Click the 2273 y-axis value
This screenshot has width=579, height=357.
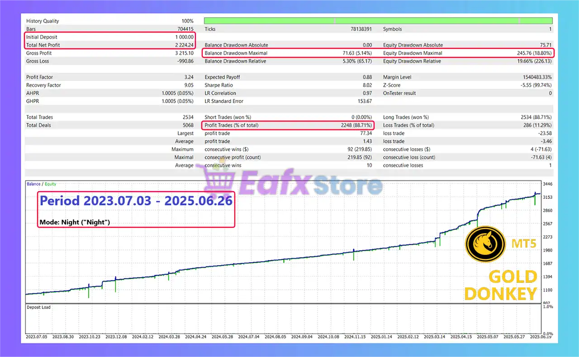(x=548, y=237)
